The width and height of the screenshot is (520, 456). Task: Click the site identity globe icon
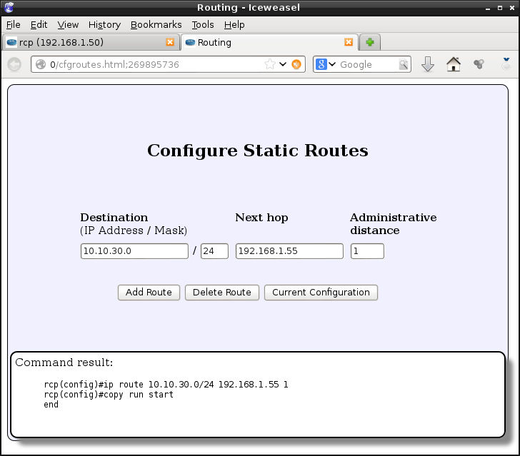pos(41,64)
